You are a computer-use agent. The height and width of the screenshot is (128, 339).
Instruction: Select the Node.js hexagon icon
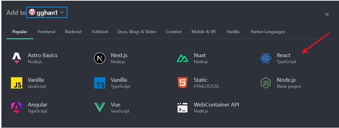tap(265, 83)
